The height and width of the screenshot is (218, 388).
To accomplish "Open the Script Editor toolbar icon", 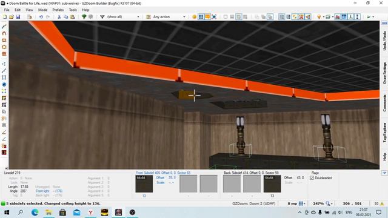I will (x=30, y=17).
